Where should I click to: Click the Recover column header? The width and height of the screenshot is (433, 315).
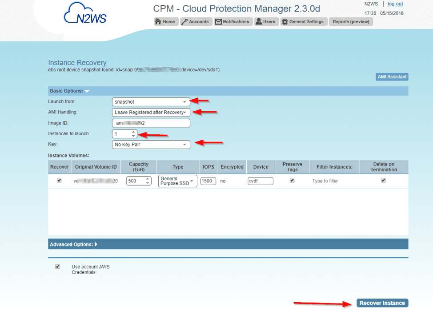[x=60, y=167]
